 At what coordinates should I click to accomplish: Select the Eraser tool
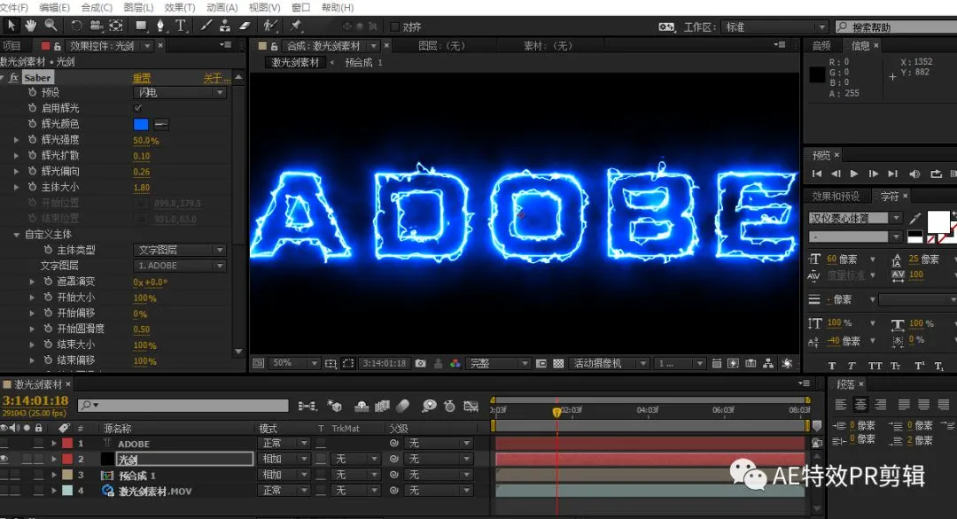point(245,26)
